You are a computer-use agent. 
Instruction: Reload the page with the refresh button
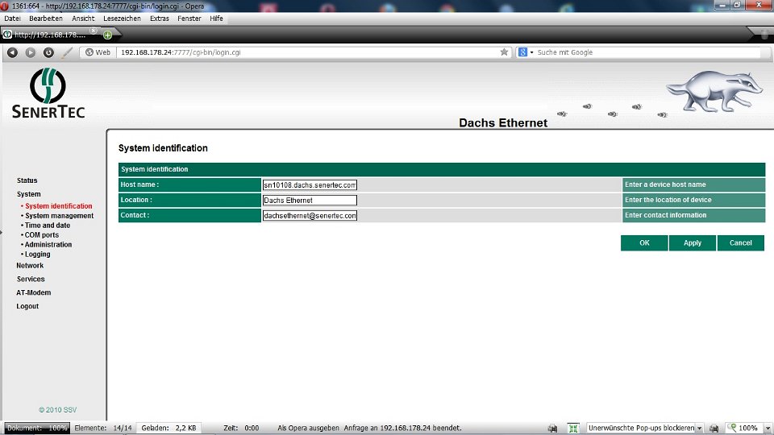pyautogui.click(x=48, y=52)
